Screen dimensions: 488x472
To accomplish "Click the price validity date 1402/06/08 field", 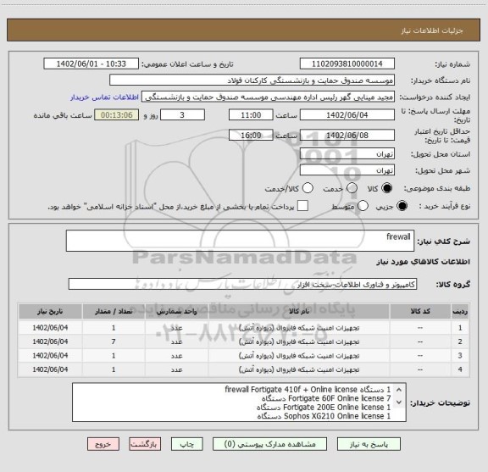I will pyautogui.click(x=347, y=135).
